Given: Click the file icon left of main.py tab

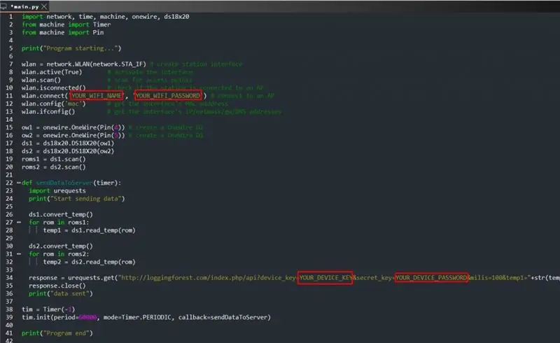Looking at the screenshot, I should tap(3, 6).
